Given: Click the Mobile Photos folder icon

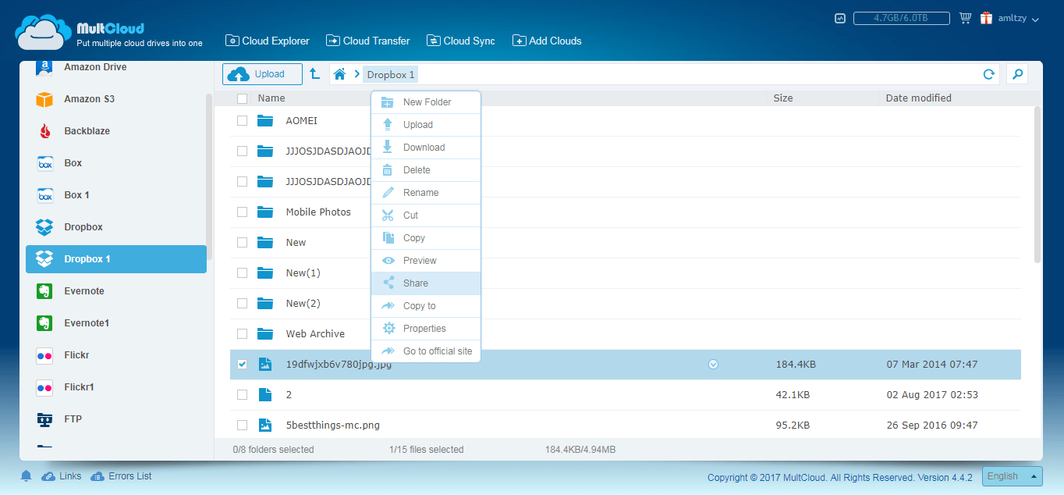Looking at the screenshot, I should (x=266, y=212).
